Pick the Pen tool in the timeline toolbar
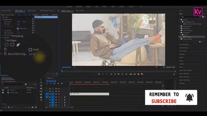The height and width of the screenshot is (116, 207). [41, 94]
